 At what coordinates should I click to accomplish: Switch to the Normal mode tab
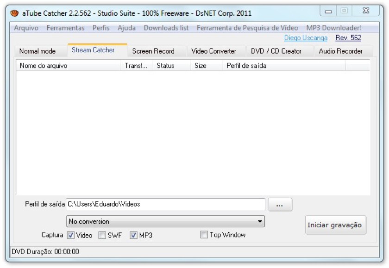(40, 51)
